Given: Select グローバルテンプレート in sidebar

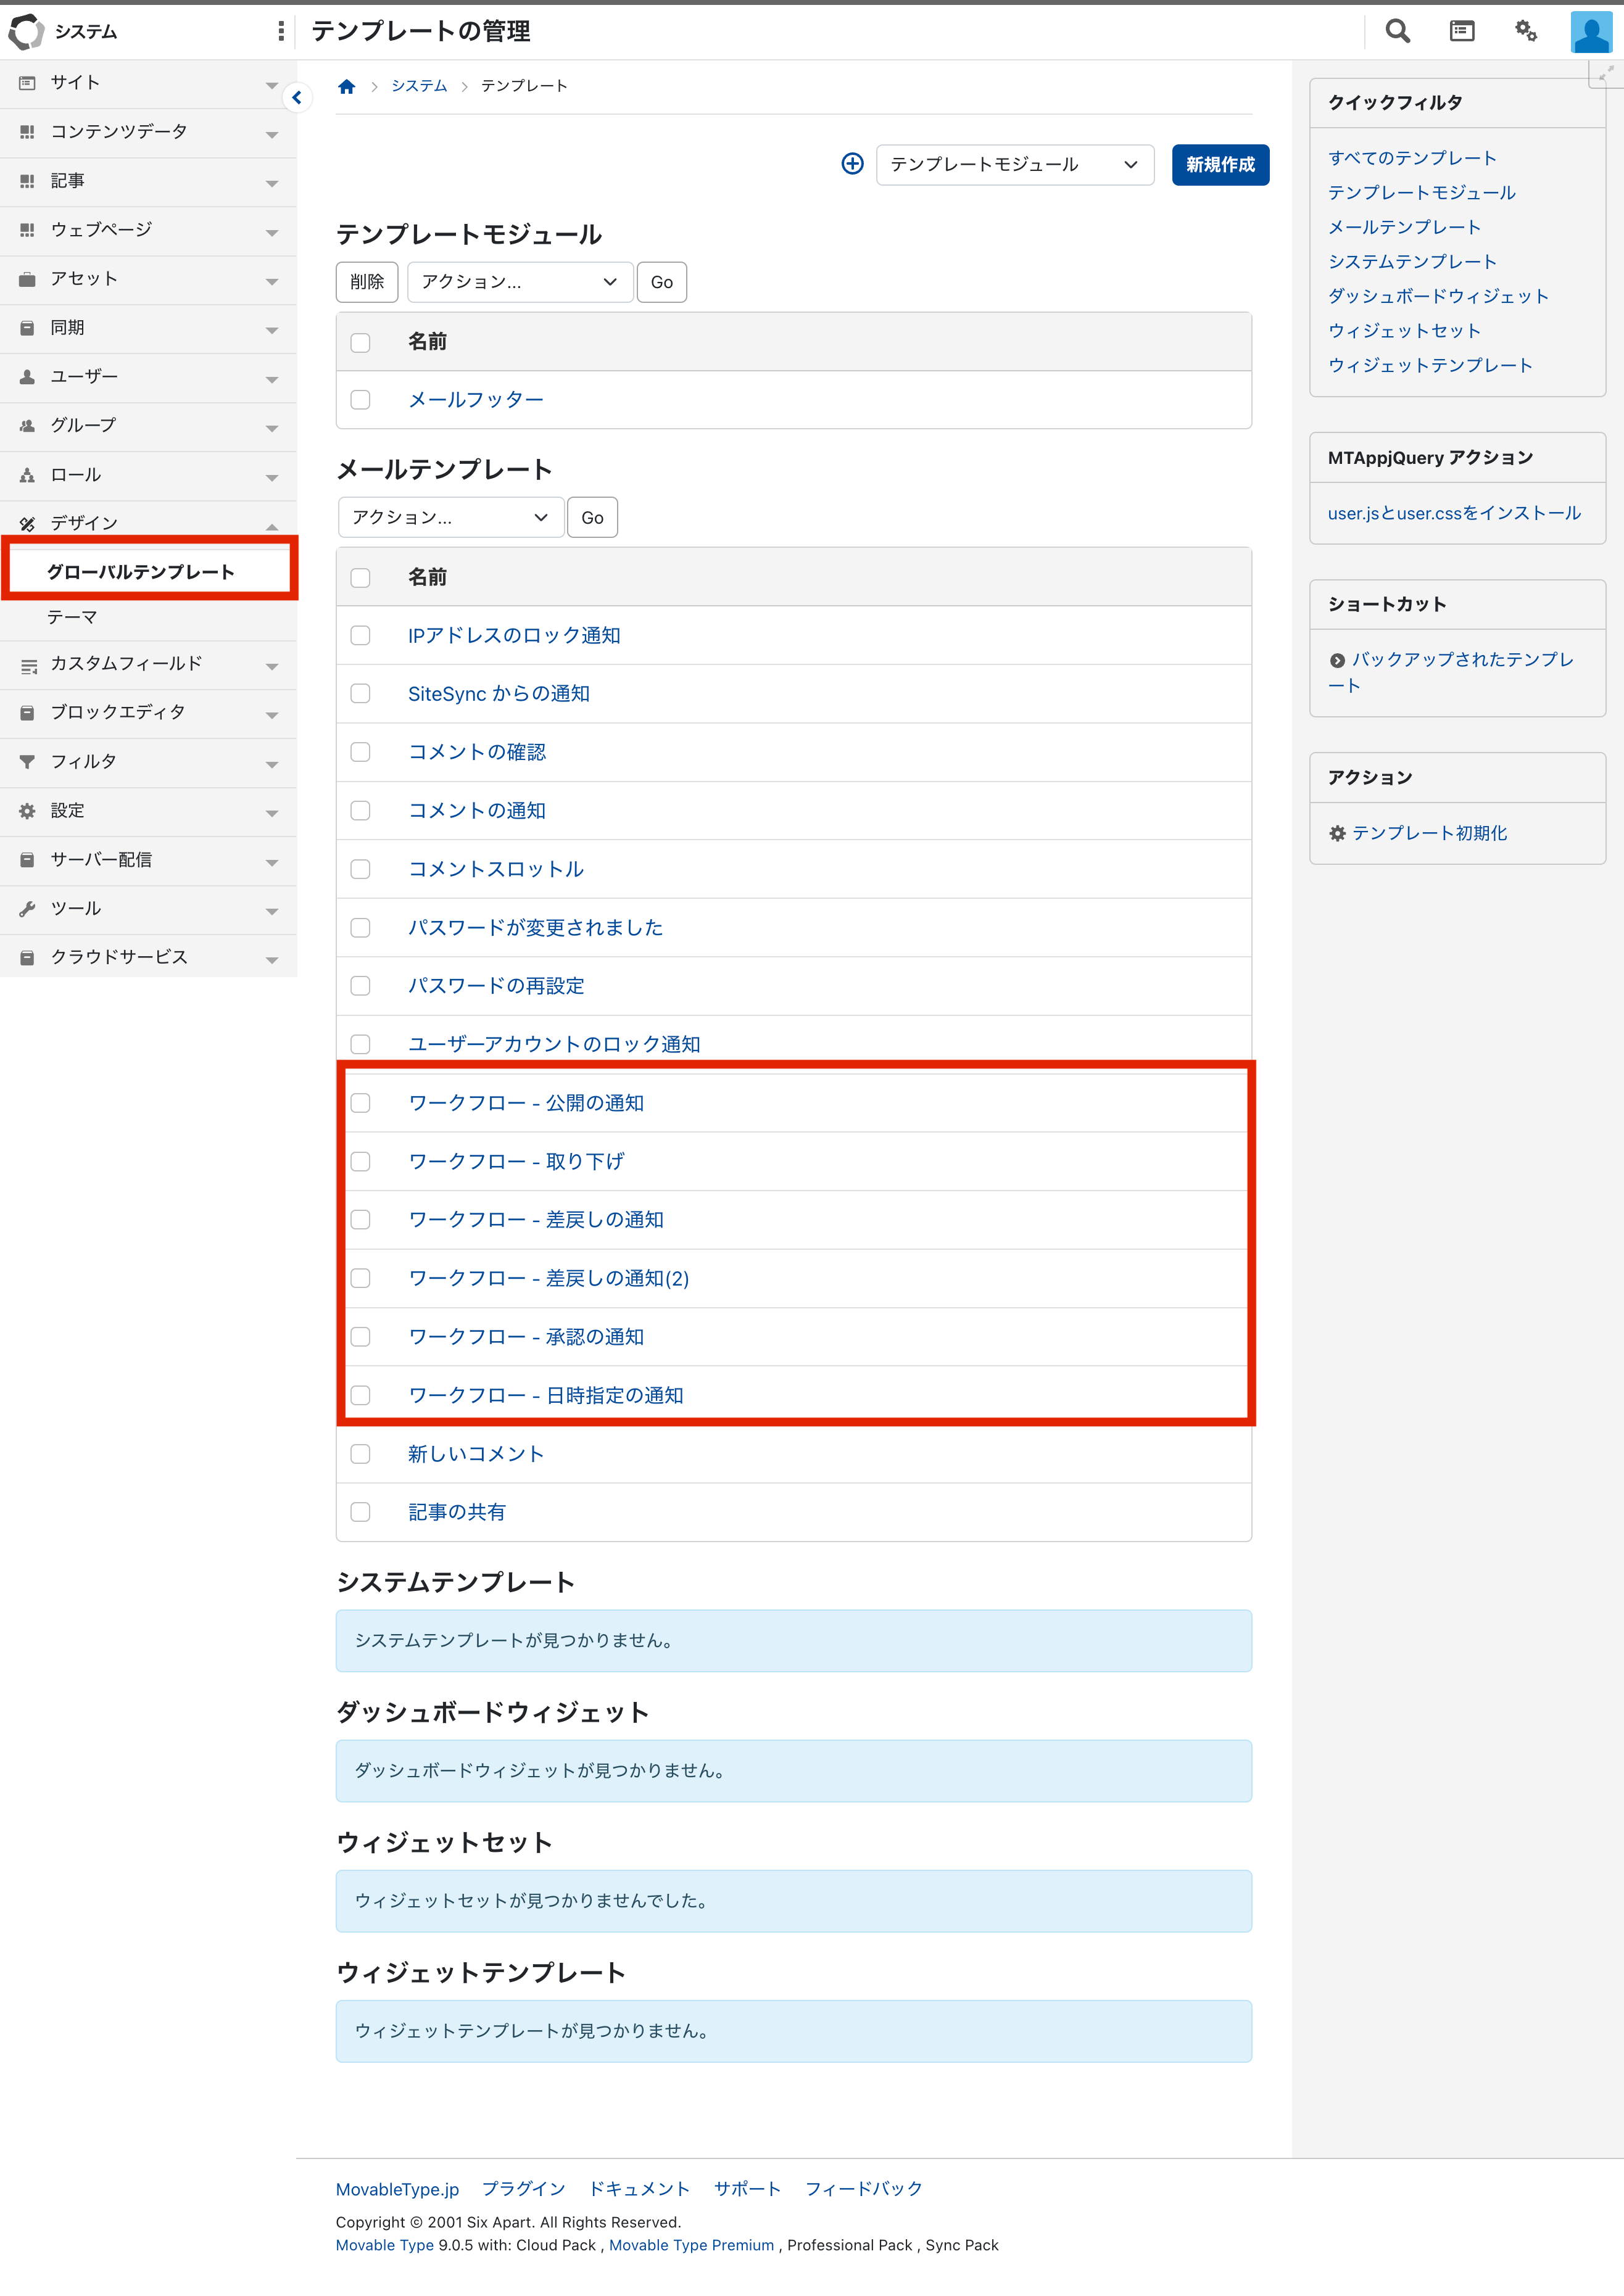Looking at the screenshot, I should pos(141,572).
